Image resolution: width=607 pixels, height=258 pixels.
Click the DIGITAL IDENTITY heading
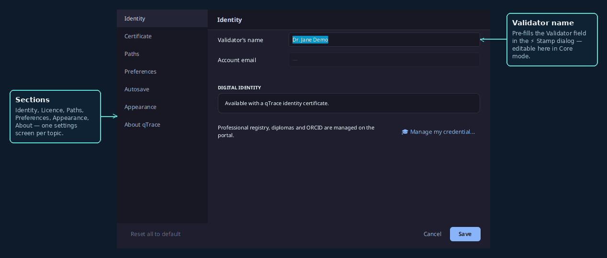[239, 88]
